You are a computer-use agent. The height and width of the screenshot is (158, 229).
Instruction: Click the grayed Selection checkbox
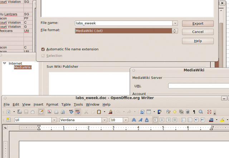pos(43,56)
